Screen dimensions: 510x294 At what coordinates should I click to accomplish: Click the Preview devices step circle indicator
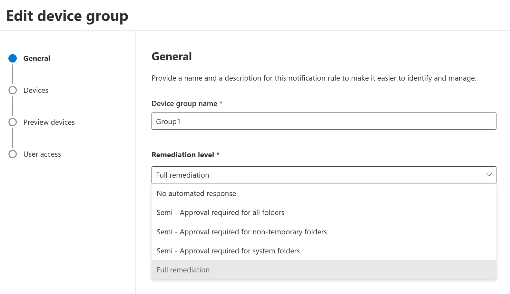[x=13, y=122]
